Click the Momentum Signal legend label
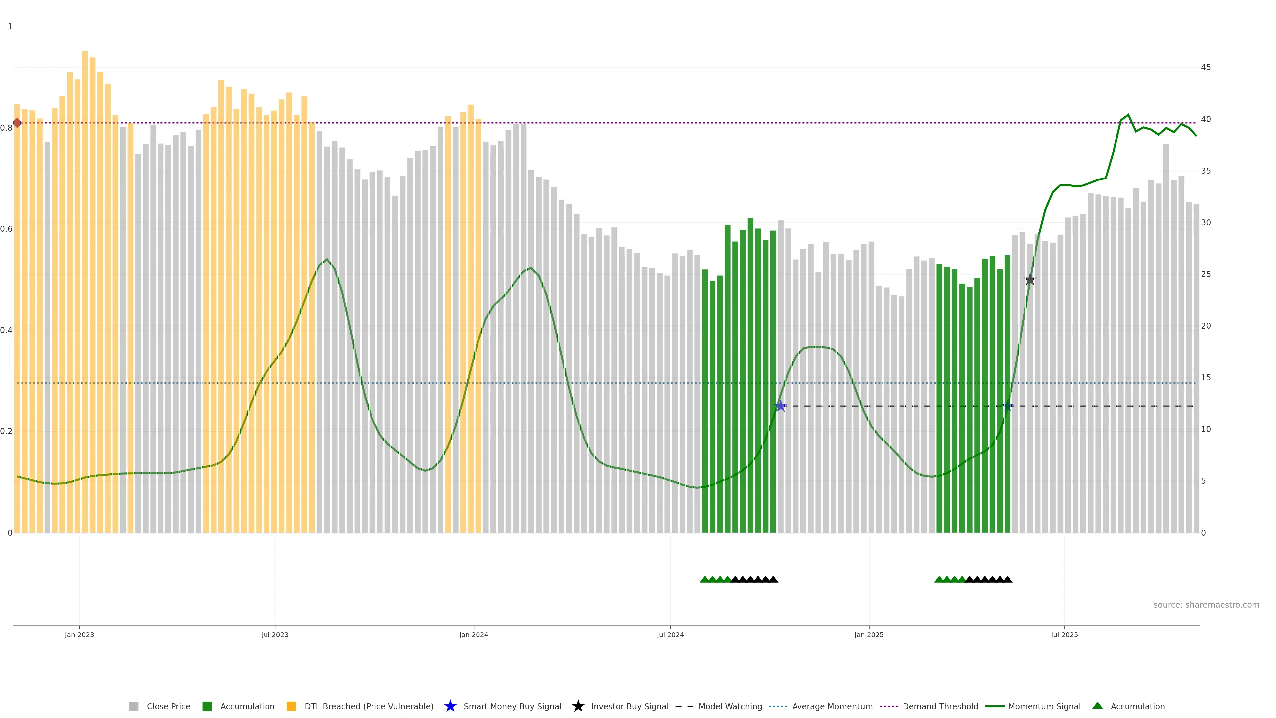 click(x=1044, y=706)
